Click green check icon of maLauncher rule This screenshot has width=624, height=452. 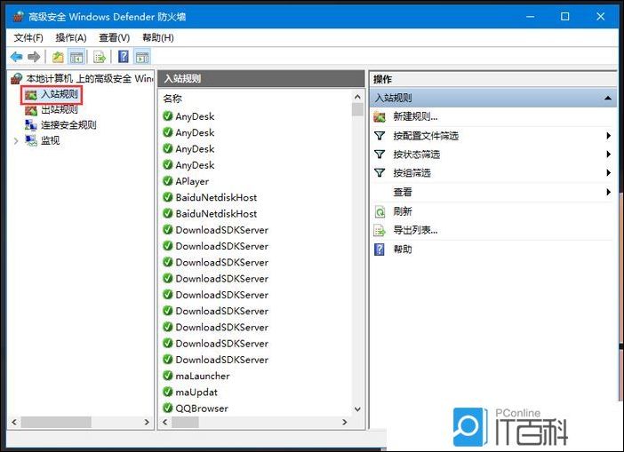(x=168, y=376)
